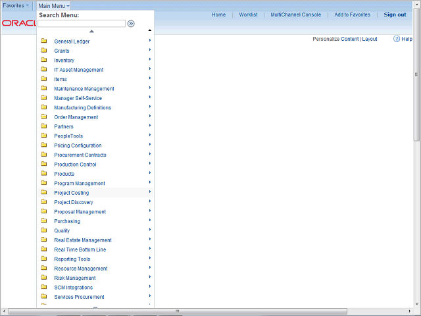Expand the Inventory submenu arrow
Viewport: 421px width, 316px height.
pos(150,59)
